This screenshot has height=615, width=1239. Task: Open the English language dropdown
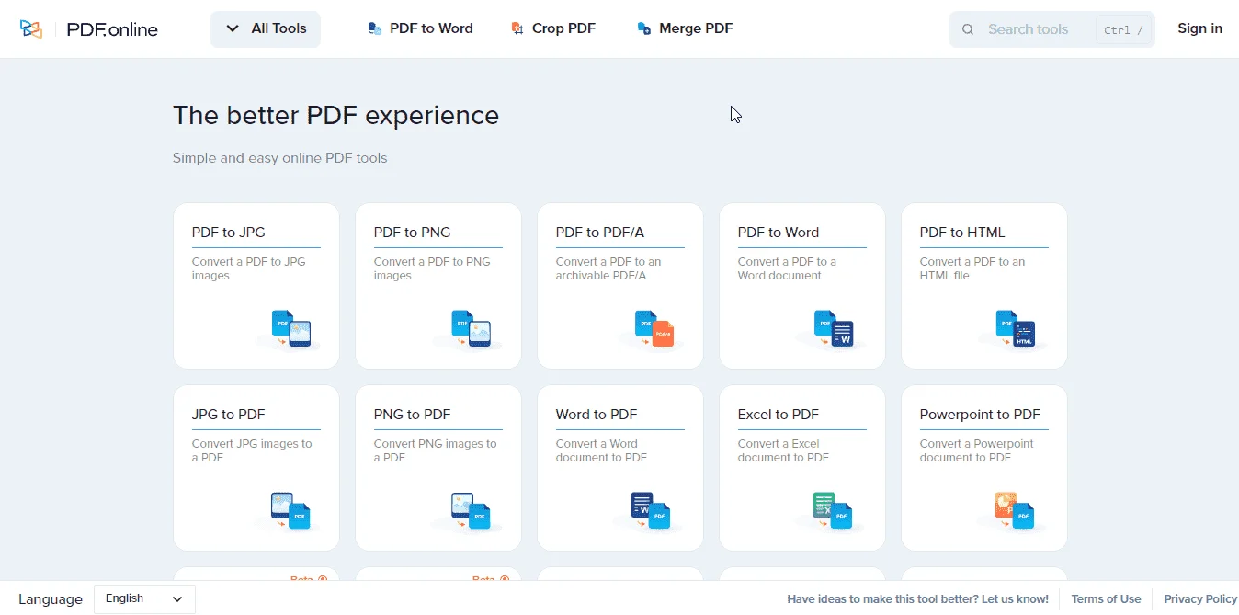[x=144, y=599]
